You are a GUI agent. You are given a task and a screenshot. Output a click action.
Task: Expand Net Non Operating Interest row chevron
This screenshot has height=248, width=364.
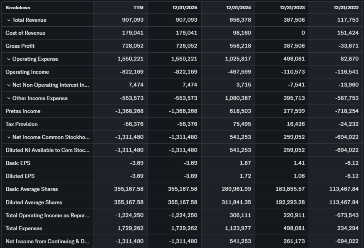click(9, 85)
